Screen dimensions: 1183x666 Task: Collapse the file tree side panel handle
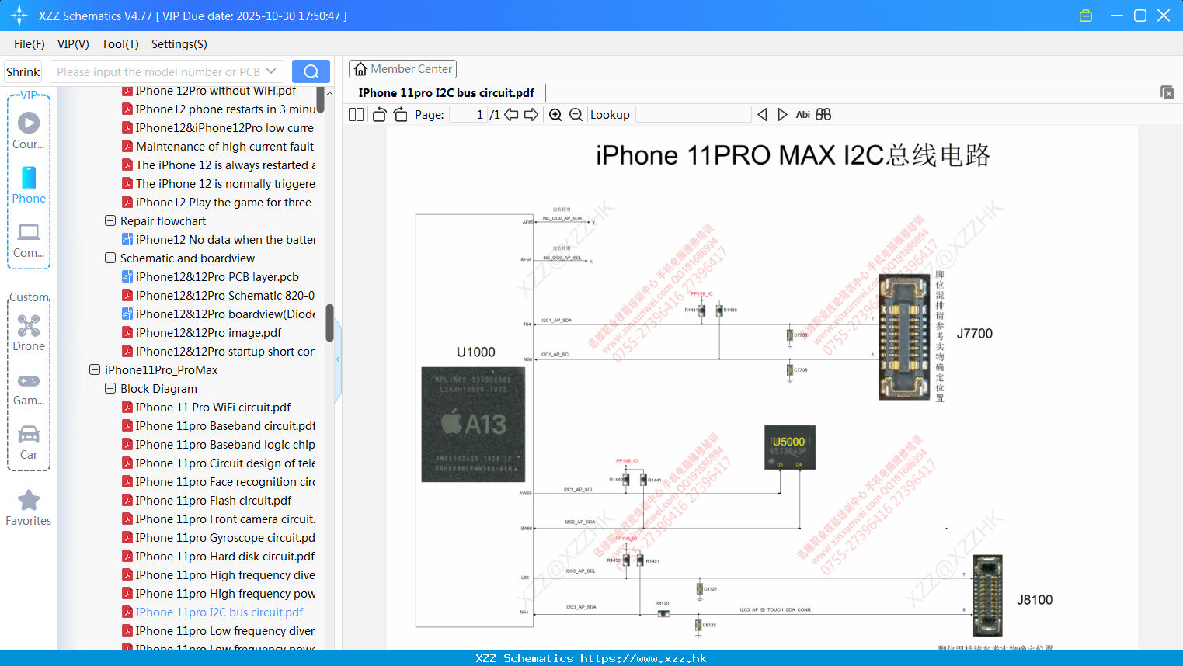coord(338,359)
